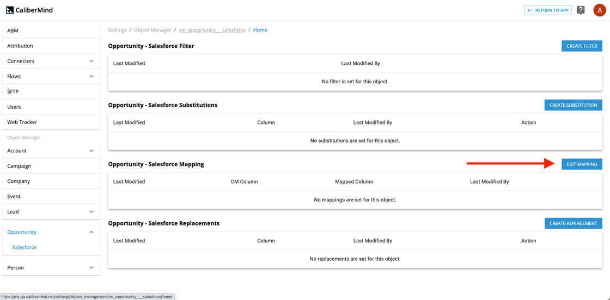610x300 pixels.
Task: Click Create Replacement button
Action: pos(573,223)
